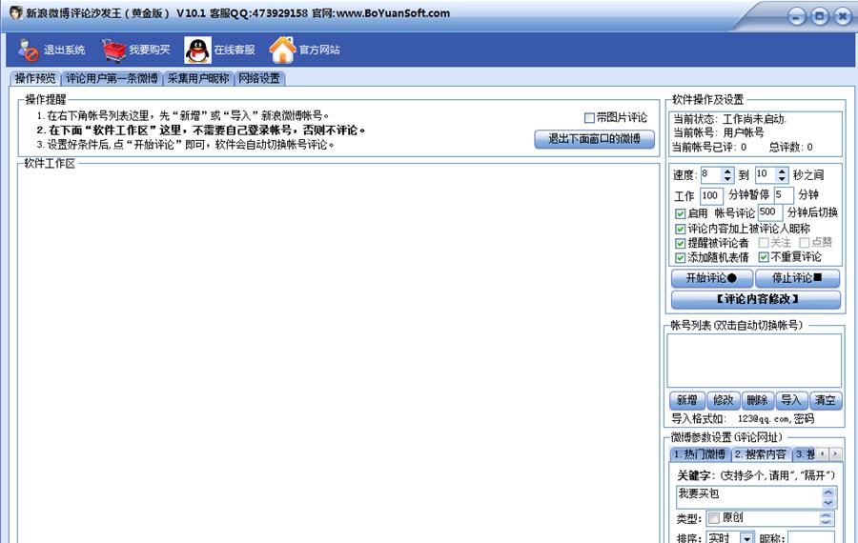858x543 pixels.
Task: Click the 当前帐号 用户帐号 text
Action: coord(718,132)
